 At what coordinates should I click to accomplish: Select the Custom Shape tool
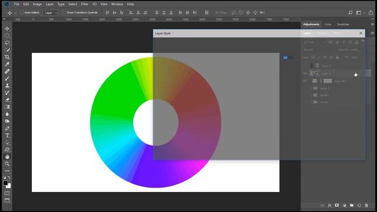click(7, 150)
